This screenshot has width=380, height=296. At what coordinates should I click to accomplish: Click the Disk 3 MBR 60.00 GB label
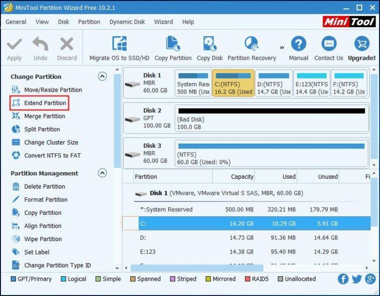coord(155,153)
